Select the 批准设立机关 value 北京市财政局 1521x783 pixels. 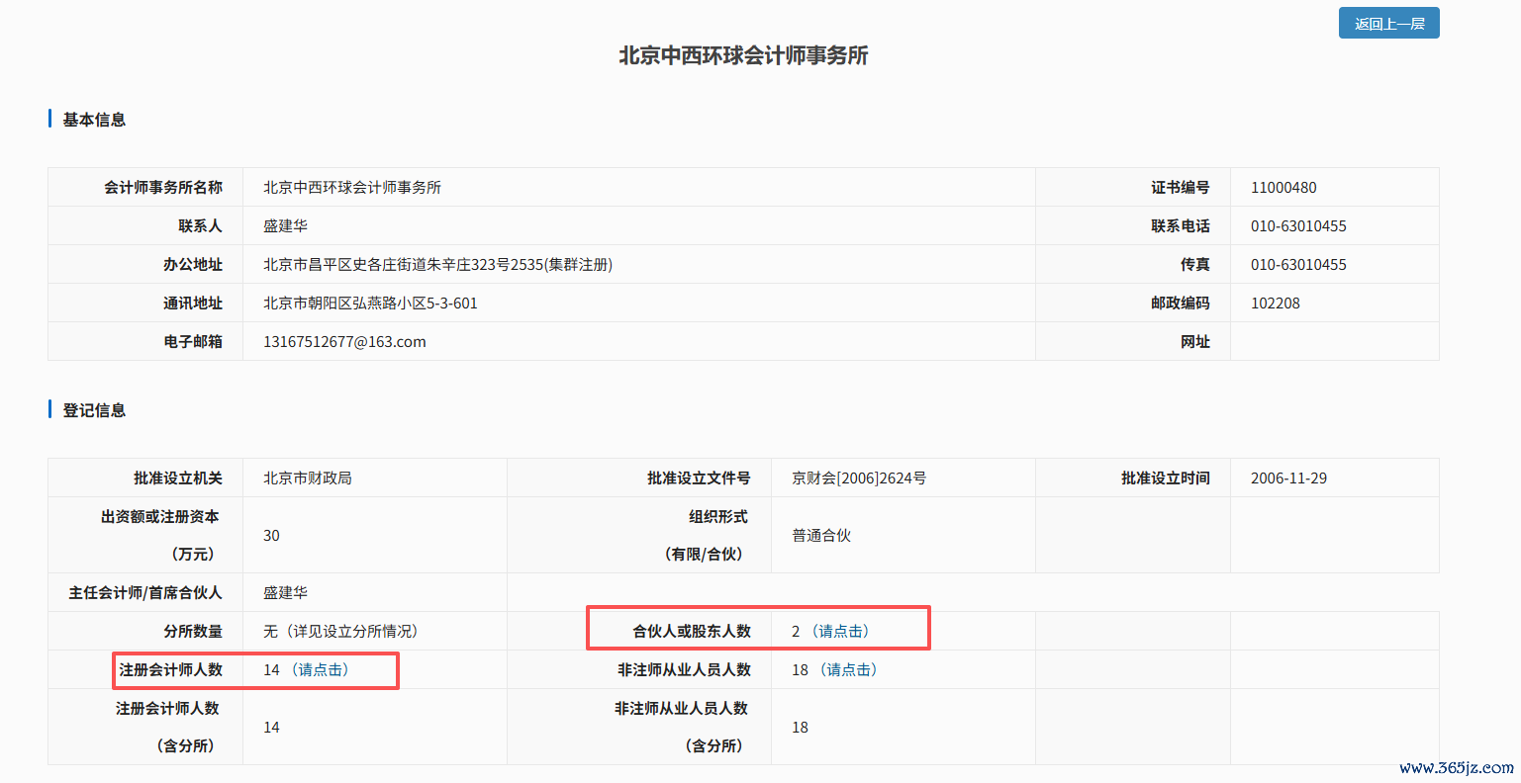(x=308, y=478)
